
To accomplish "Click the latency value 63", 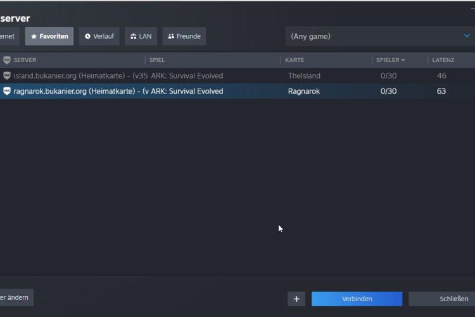I will click(441, 91).
